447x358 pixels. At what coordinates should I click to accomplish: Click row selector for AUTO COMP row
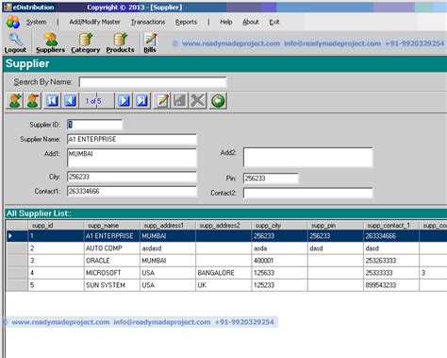coord(17,248)
